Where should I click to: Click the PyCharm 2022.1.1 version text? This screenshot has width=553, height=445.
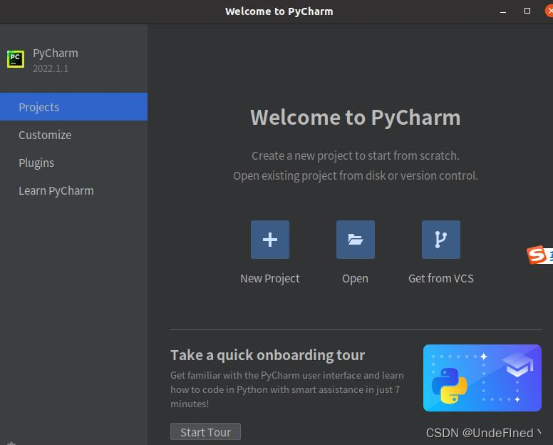(x=51, y=68)
